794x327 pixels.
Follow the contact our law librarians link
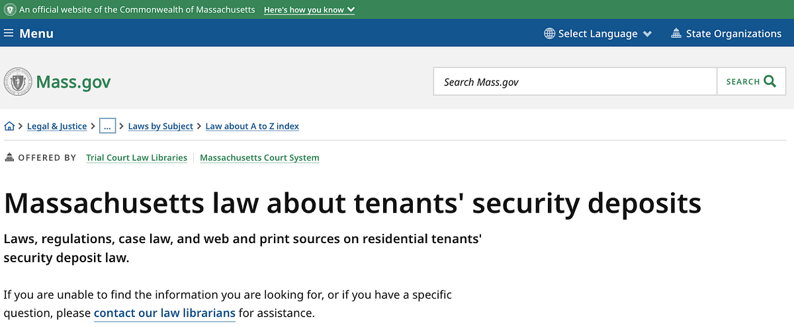tap(165, 313)
